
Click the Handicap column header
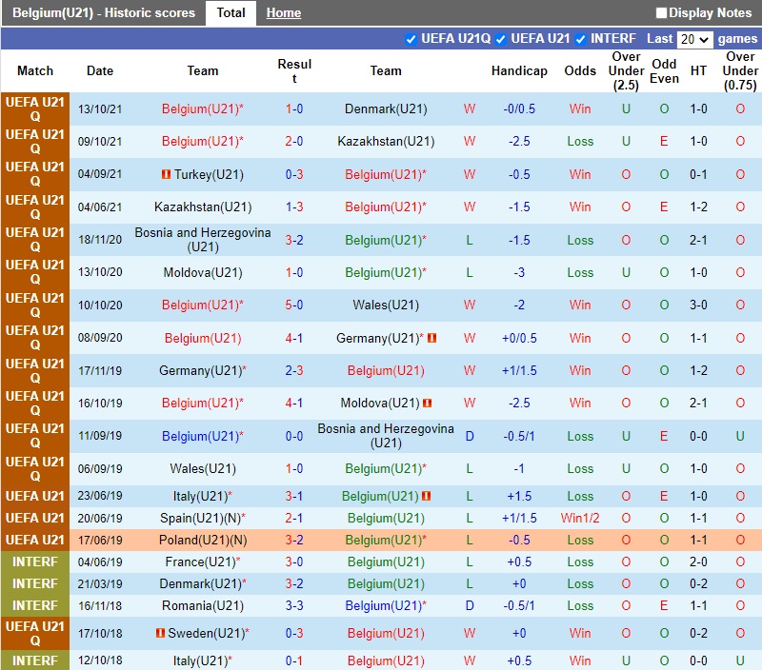pyautogui.click(x=519, y=70)
